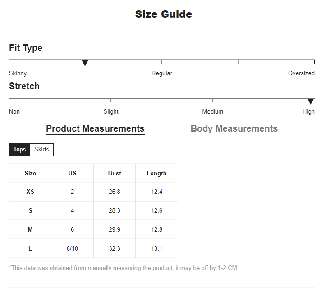Select the Product Measurements tab

pos(95,129)
